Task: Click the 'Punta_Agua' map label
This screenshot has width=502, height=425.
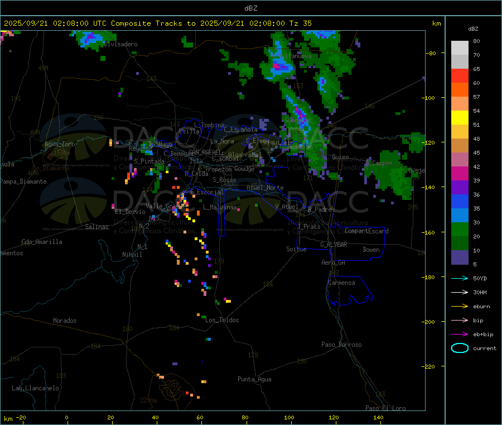Action: tap(254, 379)
